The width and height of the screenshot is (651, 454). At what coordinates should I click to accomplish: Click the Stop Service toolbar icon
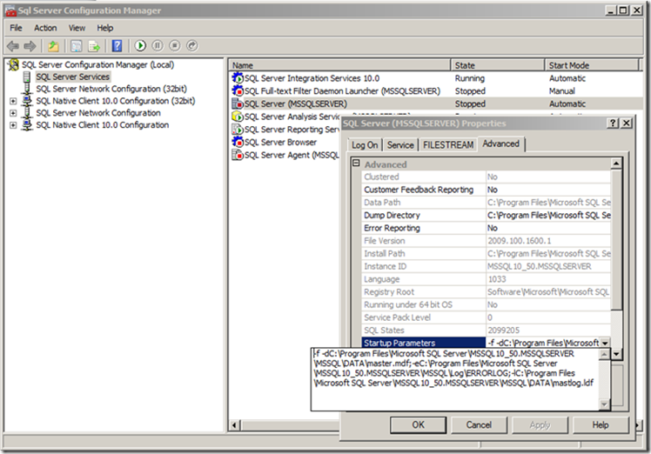(175, 45)
